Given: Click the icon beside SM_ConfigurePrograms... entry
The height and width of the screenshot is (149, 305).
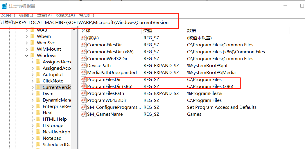Looking at the screenshot, I should tap(83, 107).
